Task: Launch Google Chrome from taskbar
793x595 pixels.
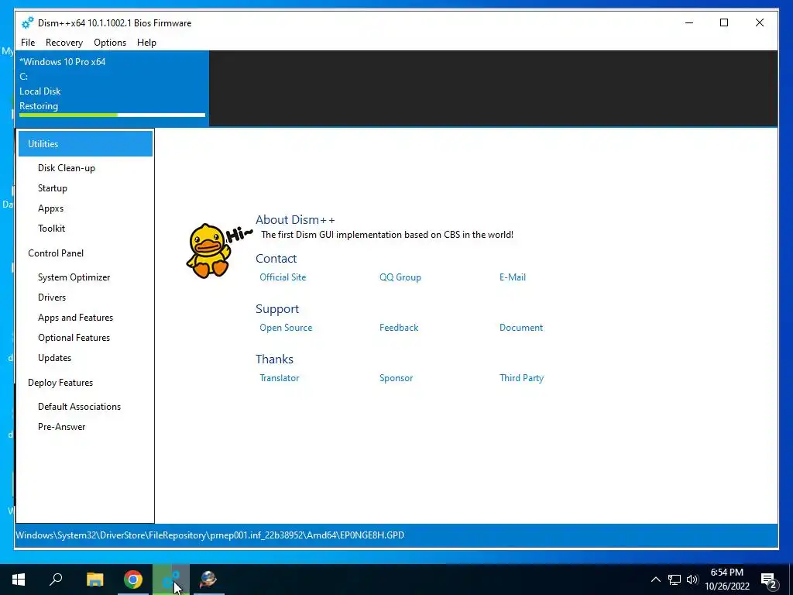Action: click(133, 580)
